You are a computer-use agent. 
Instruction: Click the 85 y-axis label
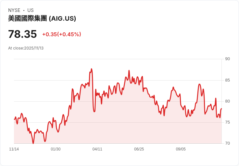click(227, 80)
